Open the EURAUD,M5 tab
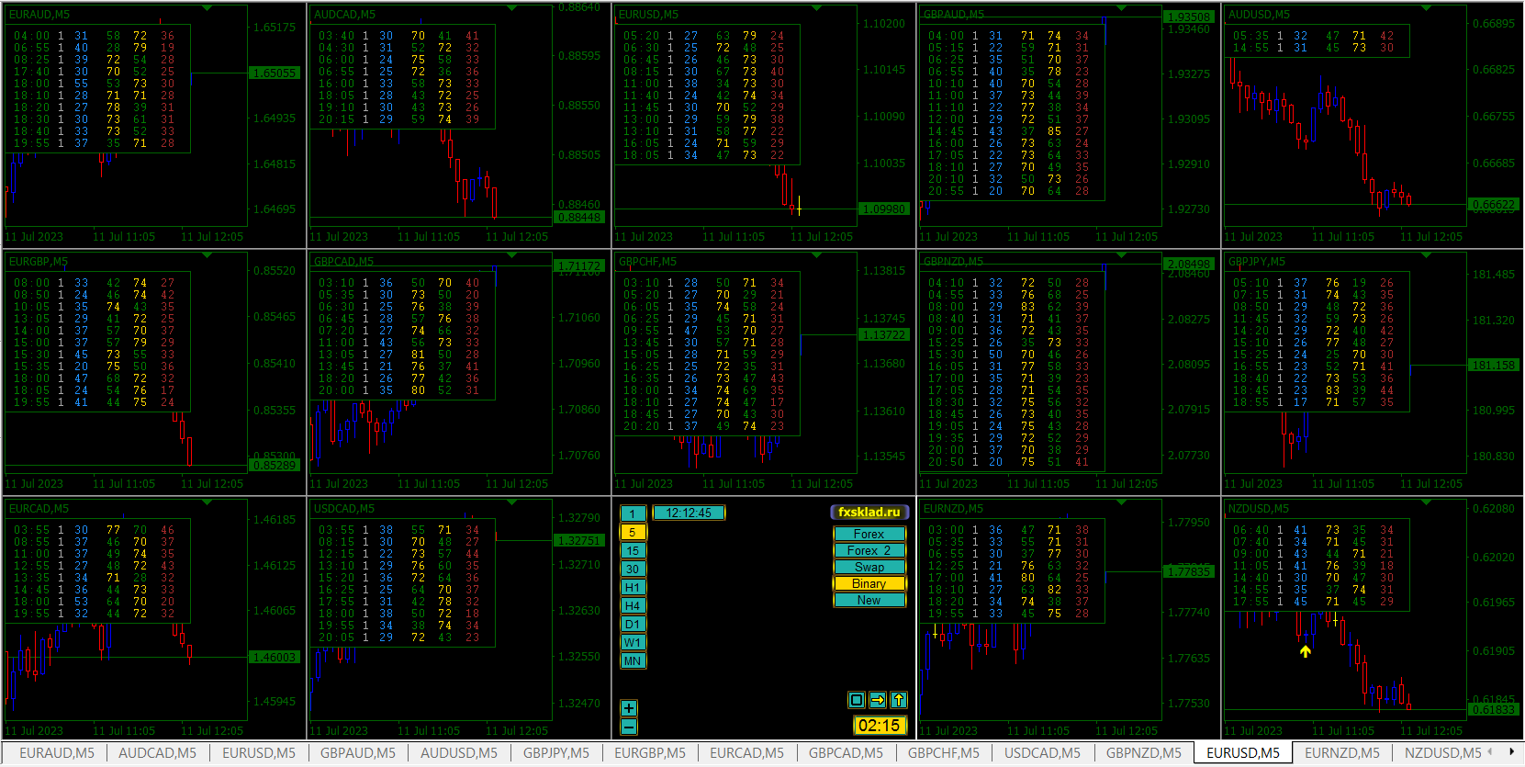The width and height of the screenshot is (1525, 767). coord(56,753)
